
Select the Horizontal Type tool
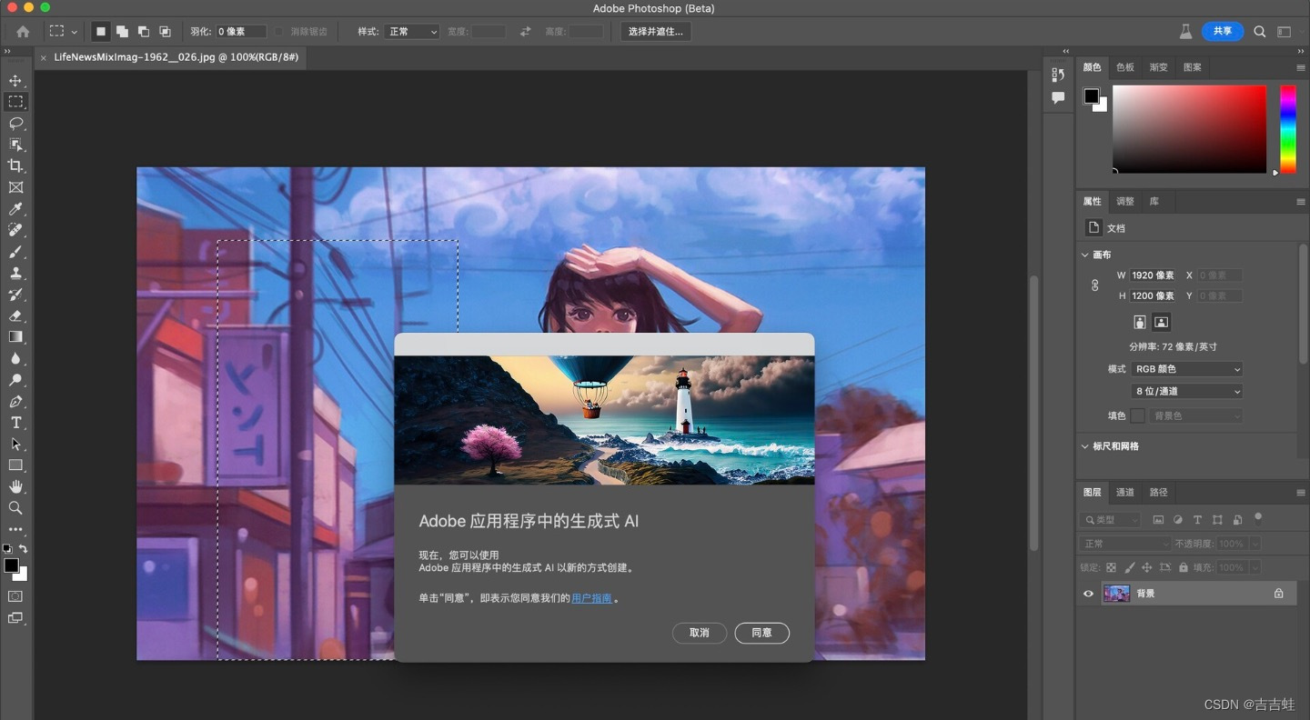[15, 423]
